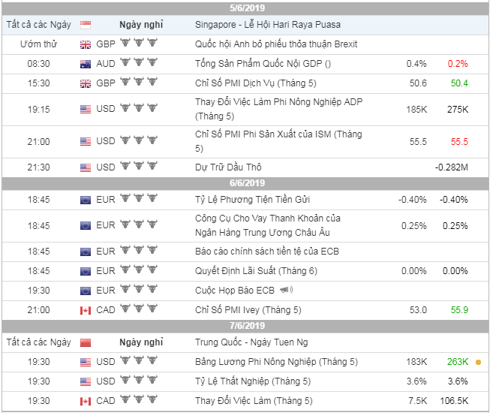
Task: Click US flag in Dự Trữ Dầu Thô row
Action: point(86,167)
